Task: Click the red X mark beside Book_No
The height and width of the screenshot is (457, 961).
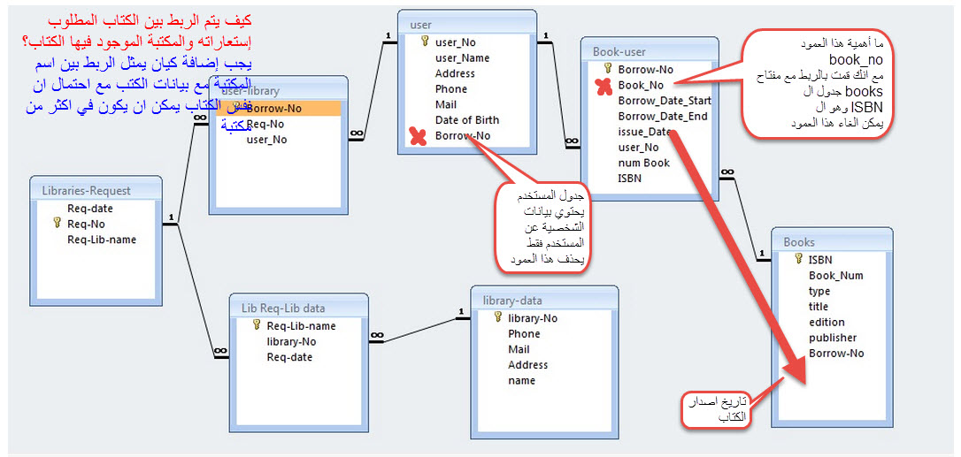Action: (604, 86)
